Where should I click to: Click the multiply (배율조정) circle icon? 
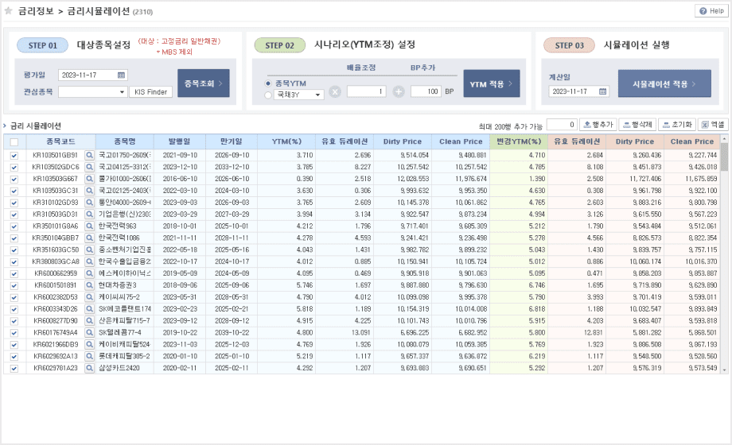coord(335,92)
